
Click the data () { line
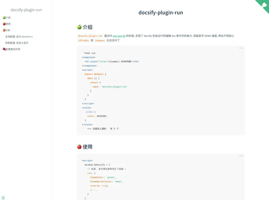(x=93, y=79)
